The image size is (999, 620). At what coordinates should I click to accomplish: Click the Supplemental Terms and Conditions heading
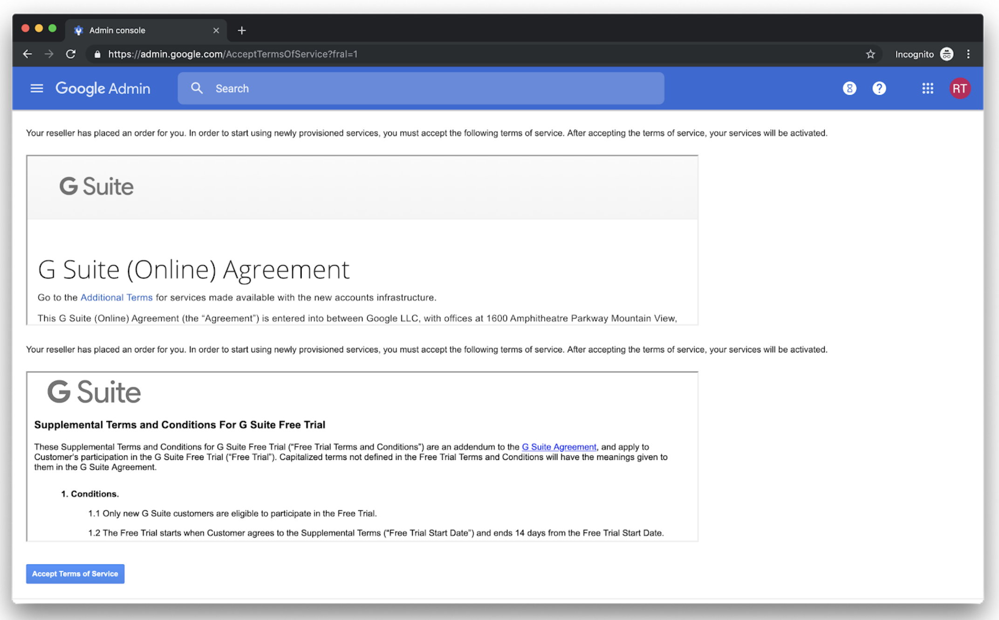(x=180, y=425)
